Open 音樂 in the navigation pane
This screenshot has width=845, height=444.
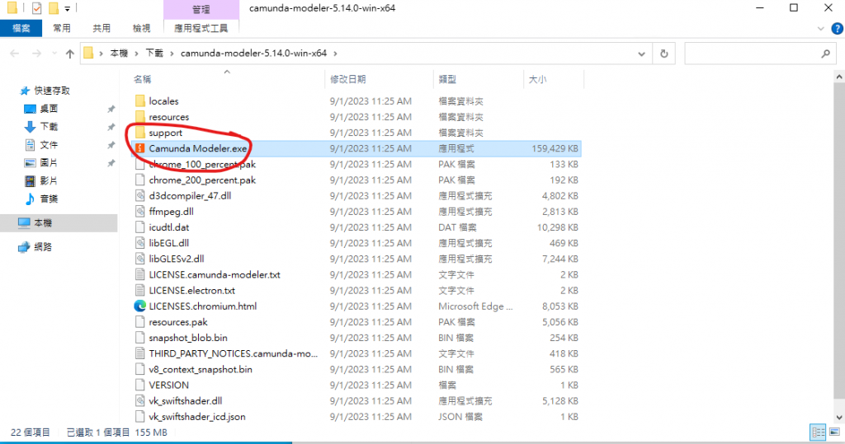tap(49, 199)
